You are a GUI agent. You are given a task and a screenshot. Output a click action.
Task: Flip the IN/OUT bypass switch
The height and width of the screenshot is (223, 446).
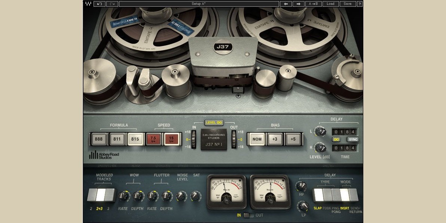(x=248, y=215)
